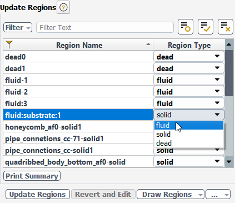Click into the Filter Text field
The height and width of the screenshot is (203, 235).
click(105, 27)
